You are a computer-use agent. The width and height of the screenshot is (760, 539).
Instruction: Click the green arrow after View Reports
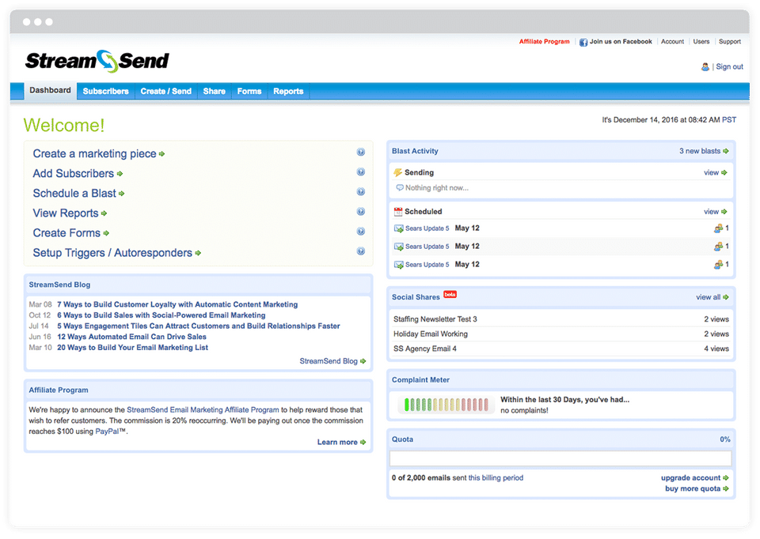coord(104,213)
